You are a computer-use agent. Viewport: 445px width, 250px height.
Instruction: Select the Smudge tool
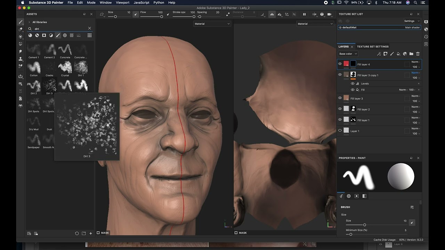click(x=21, y=51)
